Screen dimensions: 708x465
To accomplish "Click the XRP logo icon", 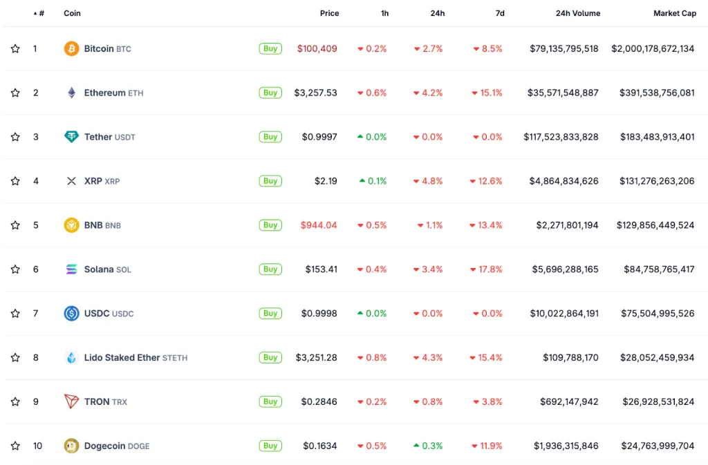I will (x=71, y=181).
